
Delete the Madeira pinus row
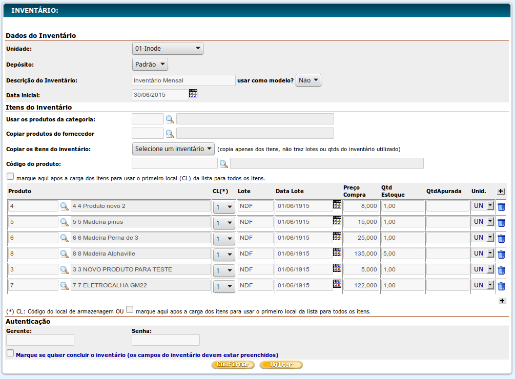click(501, 222)
